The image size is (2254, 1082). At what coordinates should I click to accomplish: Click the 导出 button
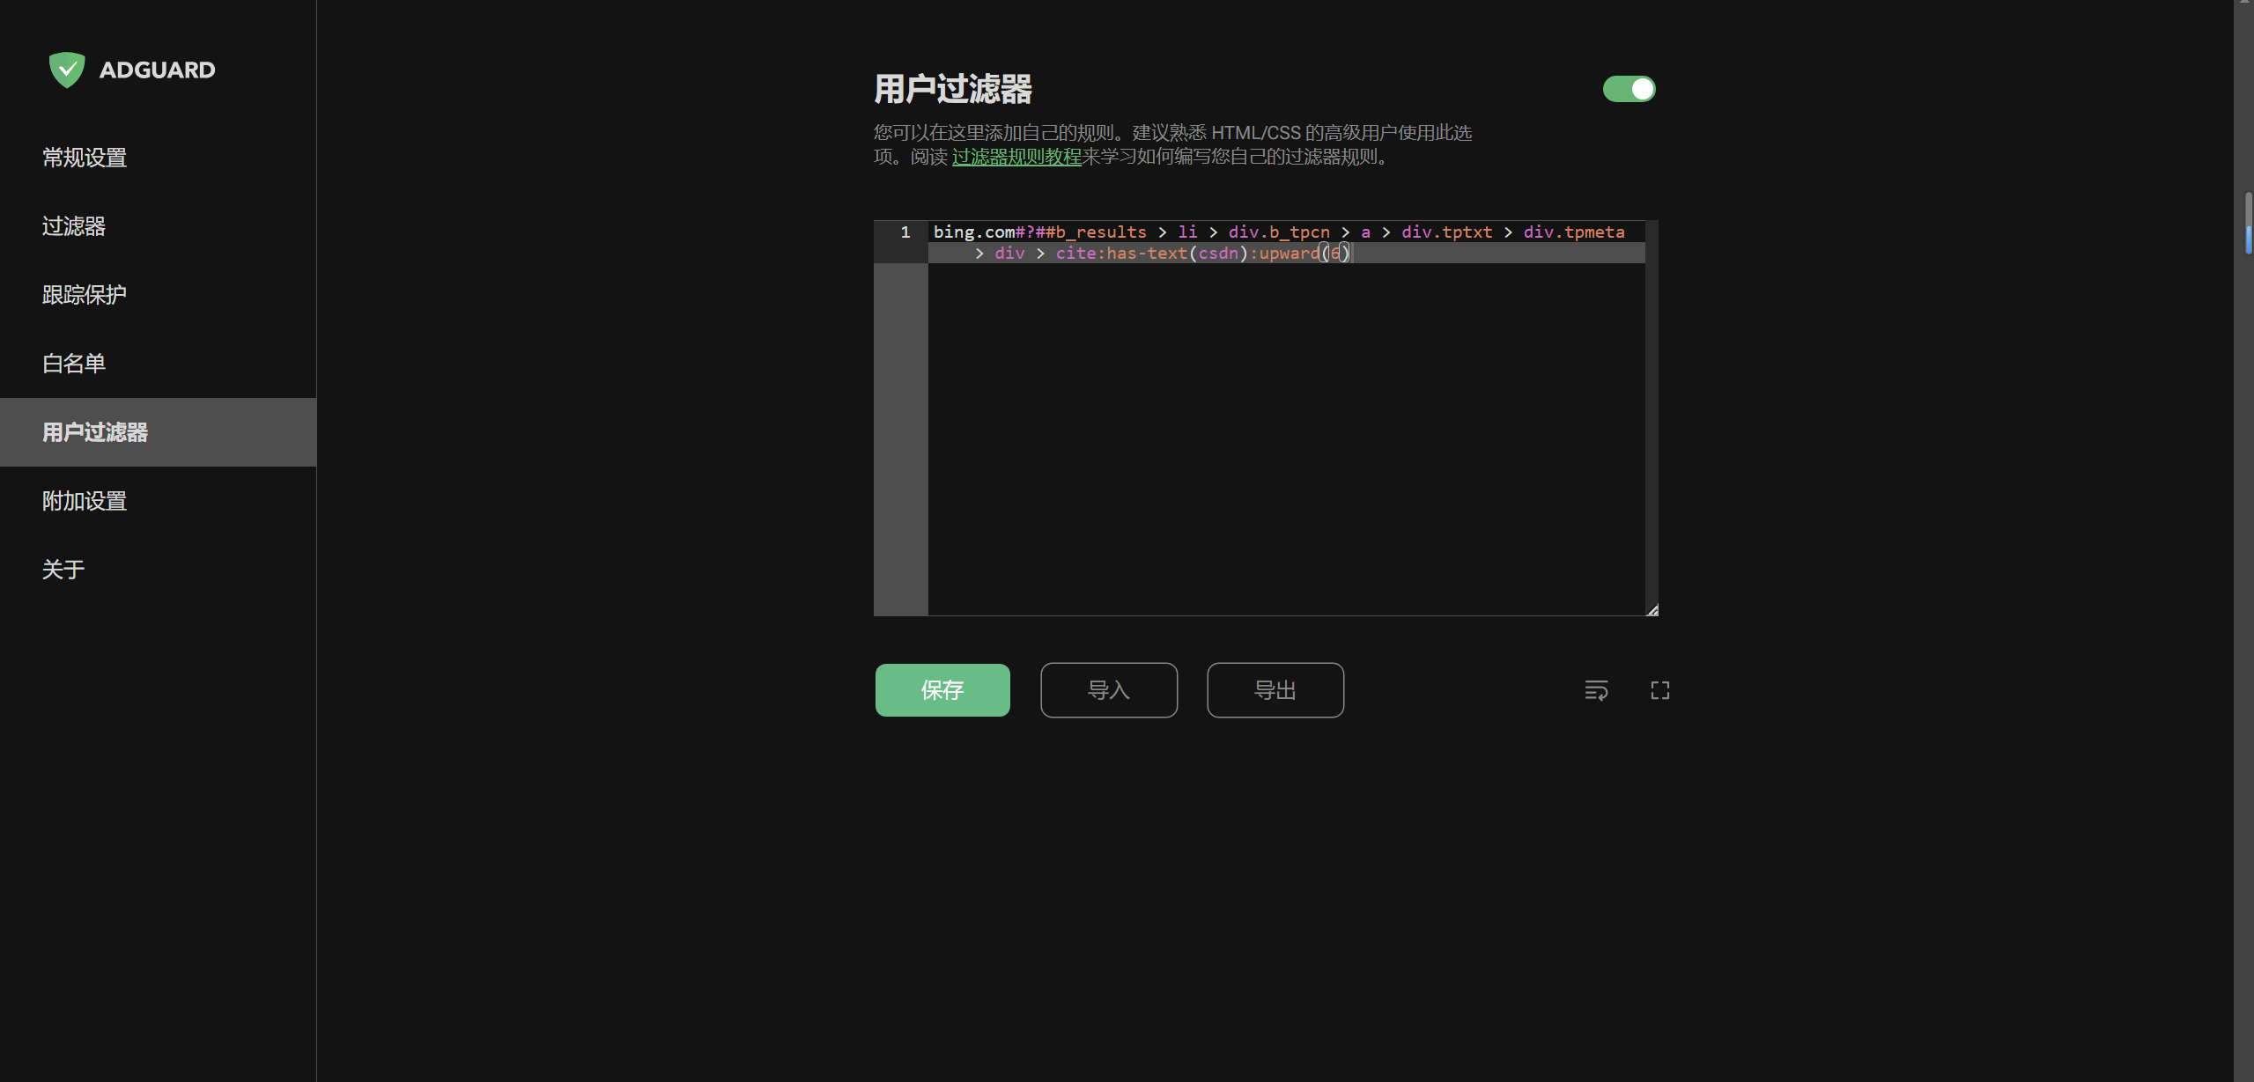point(1275,690)
